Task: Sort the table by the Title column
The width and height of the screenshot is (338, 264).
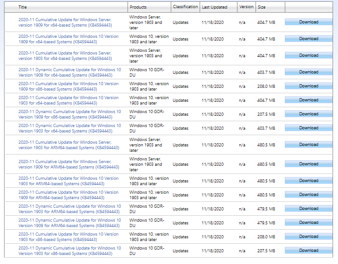Action: 23,7
